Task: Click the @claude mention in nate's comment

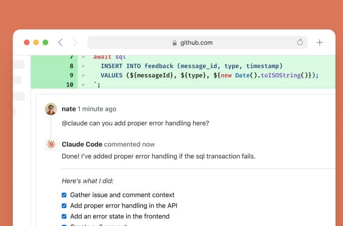Action: point(75,123)
